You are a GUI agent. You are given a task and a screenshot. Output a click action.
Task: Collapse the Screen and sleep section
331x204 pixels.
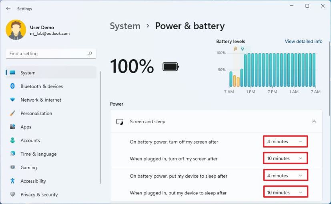[x=314, y=122]
